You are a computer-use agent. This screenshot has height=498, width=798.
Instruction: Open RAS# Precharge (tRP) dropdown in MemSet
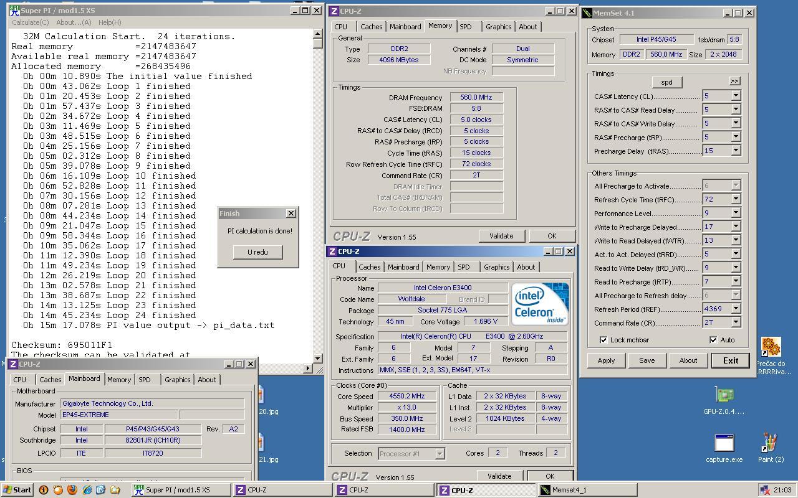click(736, 137)
